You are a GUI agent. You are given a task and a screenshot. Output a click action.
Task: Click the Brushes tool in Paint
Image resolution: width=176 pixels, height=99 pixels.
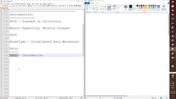109,7
